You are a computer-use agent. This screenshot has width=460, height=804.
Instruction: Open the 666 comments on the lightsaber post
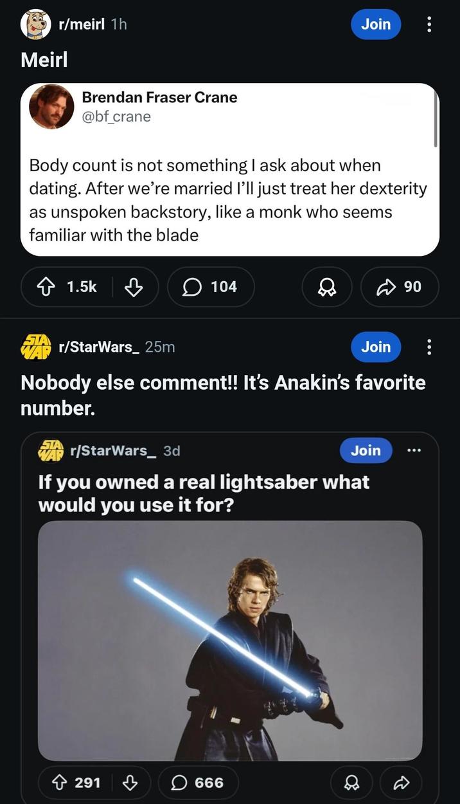[199, 783]
